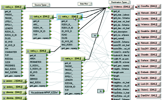This screenshot has height=100, width=162.
Task: Select the width.W...er.uom destination attribute
Action: [x=121, y=59]
